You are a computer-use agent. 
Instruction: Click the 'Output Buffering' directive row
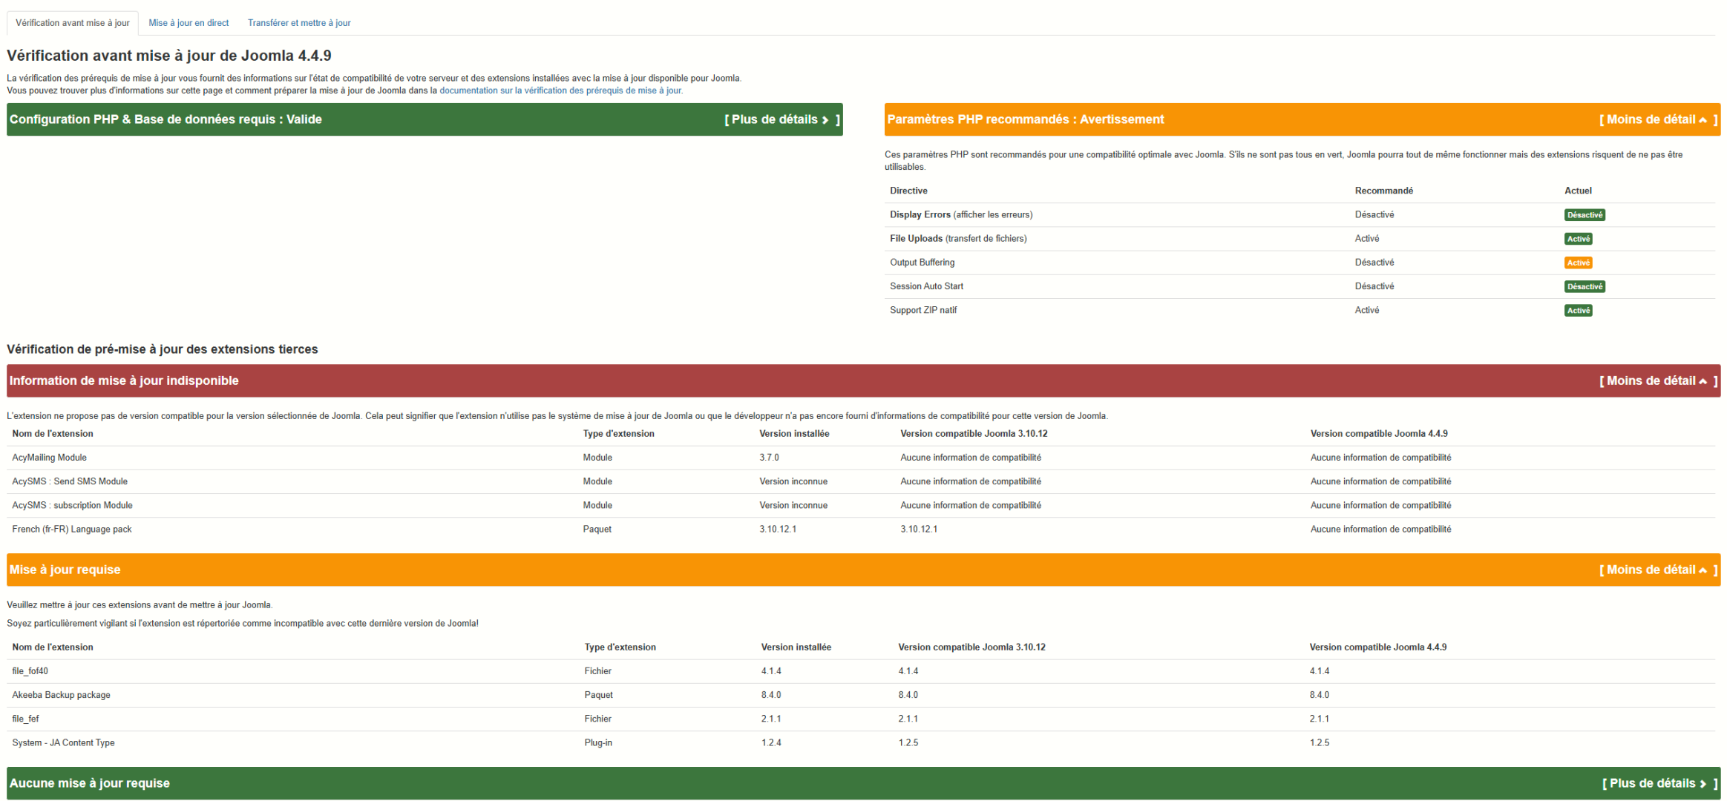1300,263
